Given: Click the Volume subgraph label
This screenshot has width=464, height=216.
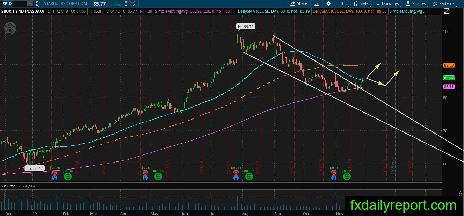Looking at the screenshot, I should tap(8, 186).
